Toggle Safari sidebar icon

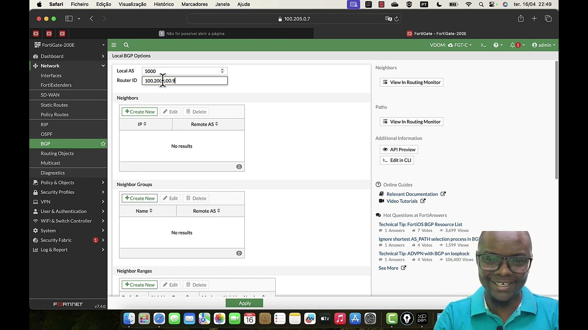point(69,19)
